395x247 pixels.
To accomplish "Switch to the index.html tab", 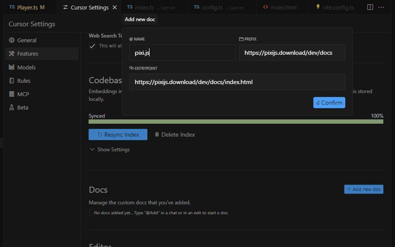I will point(283,8).
